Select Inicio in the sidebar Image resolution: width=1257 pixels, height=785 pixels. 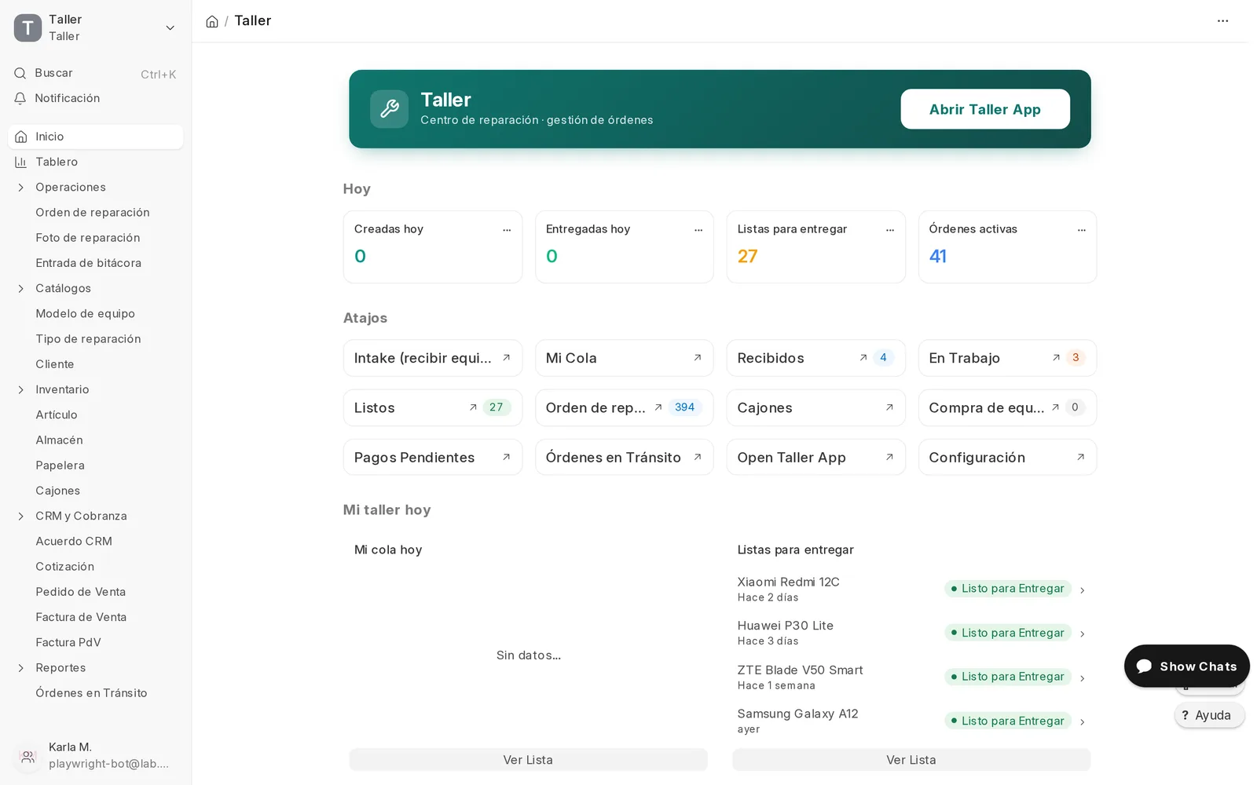95,137
